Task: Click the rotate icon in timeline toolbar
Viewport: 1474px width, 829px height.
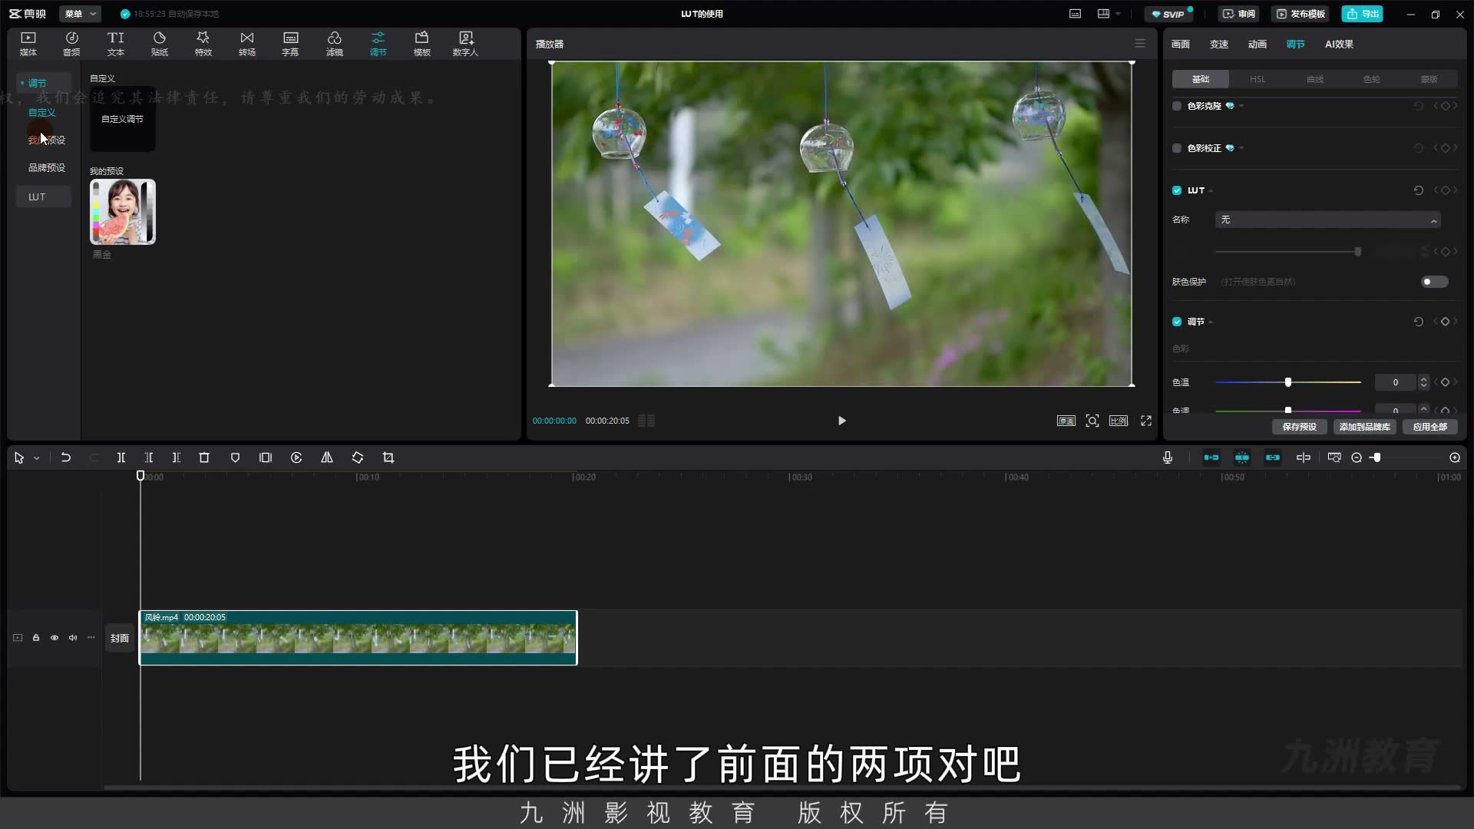Action: click(358, 457)
